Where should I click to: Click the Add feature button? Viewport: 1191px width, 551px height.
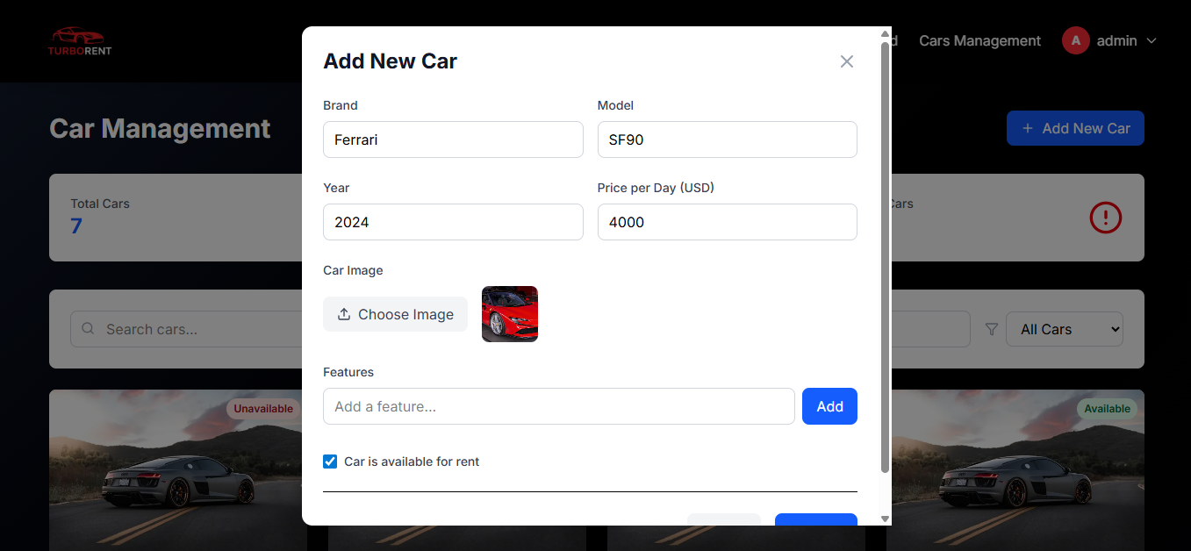[829, 406]
